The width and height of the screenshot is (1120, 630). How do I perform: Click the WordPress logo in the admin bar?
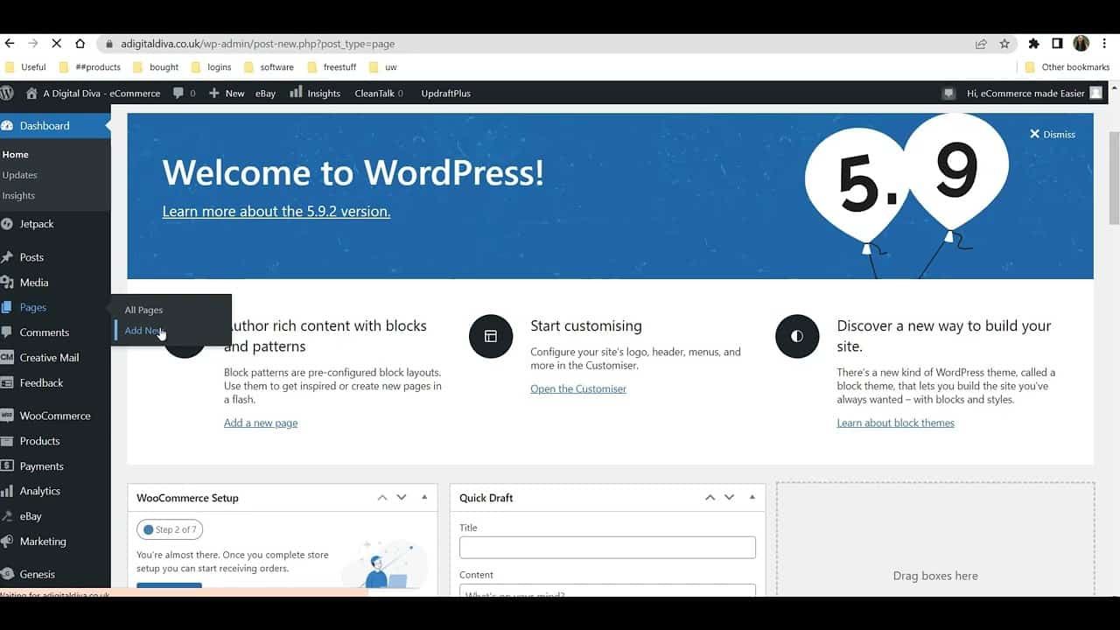7,93
